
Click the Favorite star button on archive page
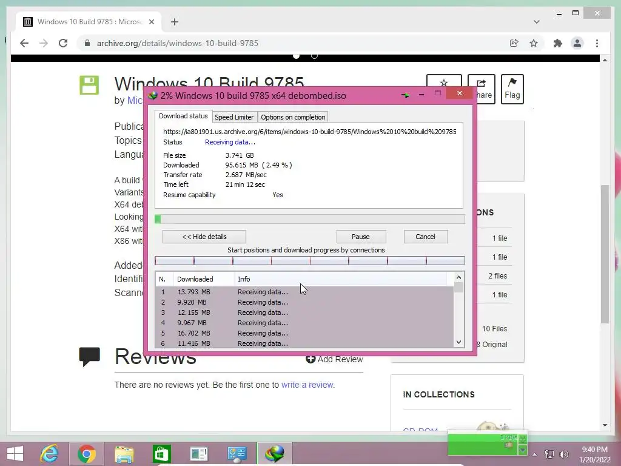coord(444,81)
